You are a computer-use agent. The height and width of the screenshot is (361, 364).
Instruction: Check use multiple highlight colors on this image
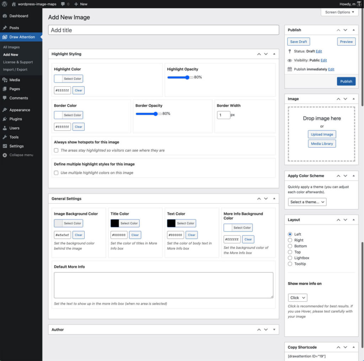click(x=56, y=172)
